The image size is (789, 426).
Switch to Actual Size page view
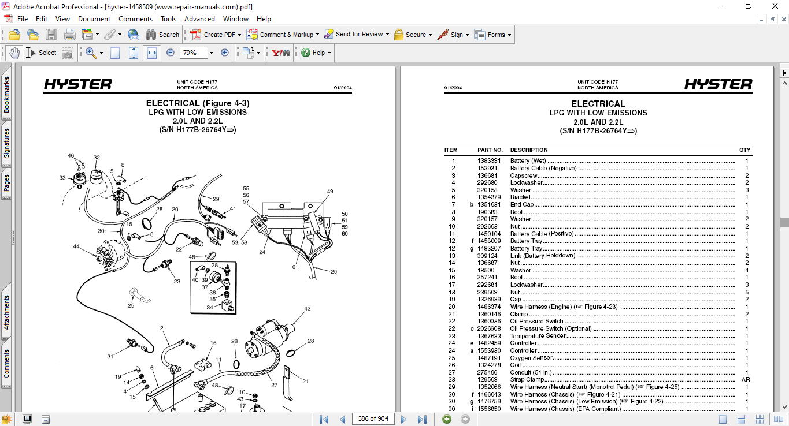pos(115,53)
